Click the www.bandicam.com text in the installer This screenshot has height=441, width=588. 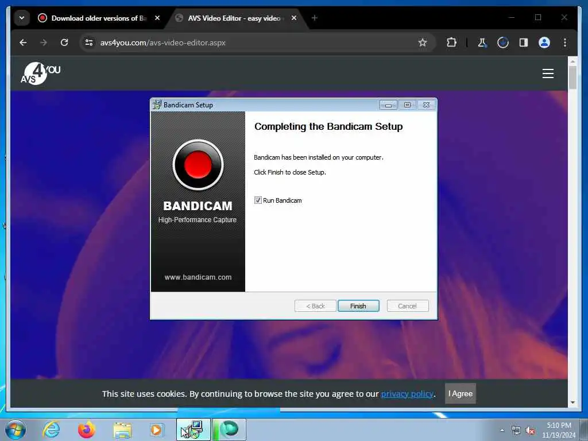point(198,277)
